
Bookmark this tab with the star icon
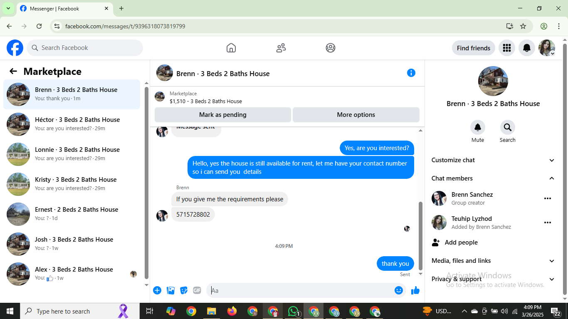click(x=523, y=26)
